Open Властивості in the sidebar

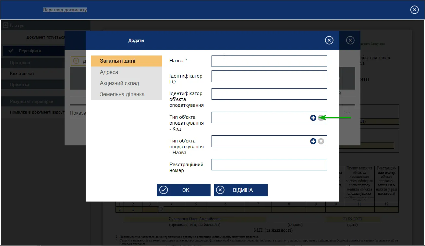tap(22, 74)
